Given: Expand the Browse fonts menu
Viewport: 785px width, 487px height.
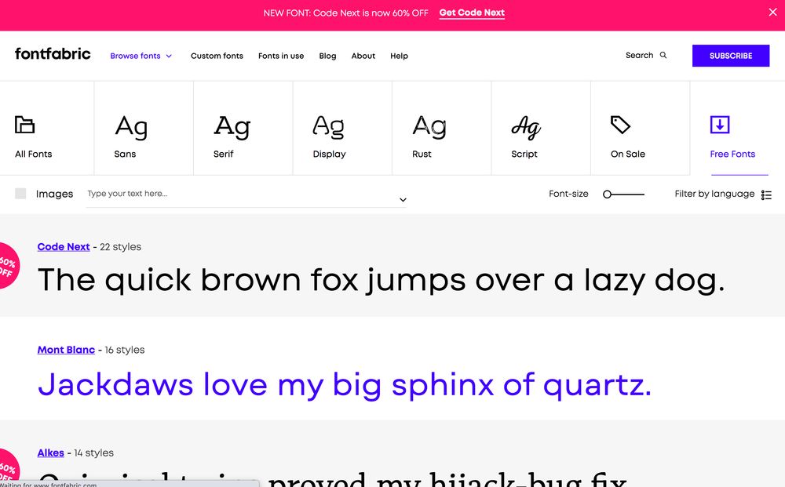Looking at the screenshot, I should pyautogui.click(x=141, y=56).
